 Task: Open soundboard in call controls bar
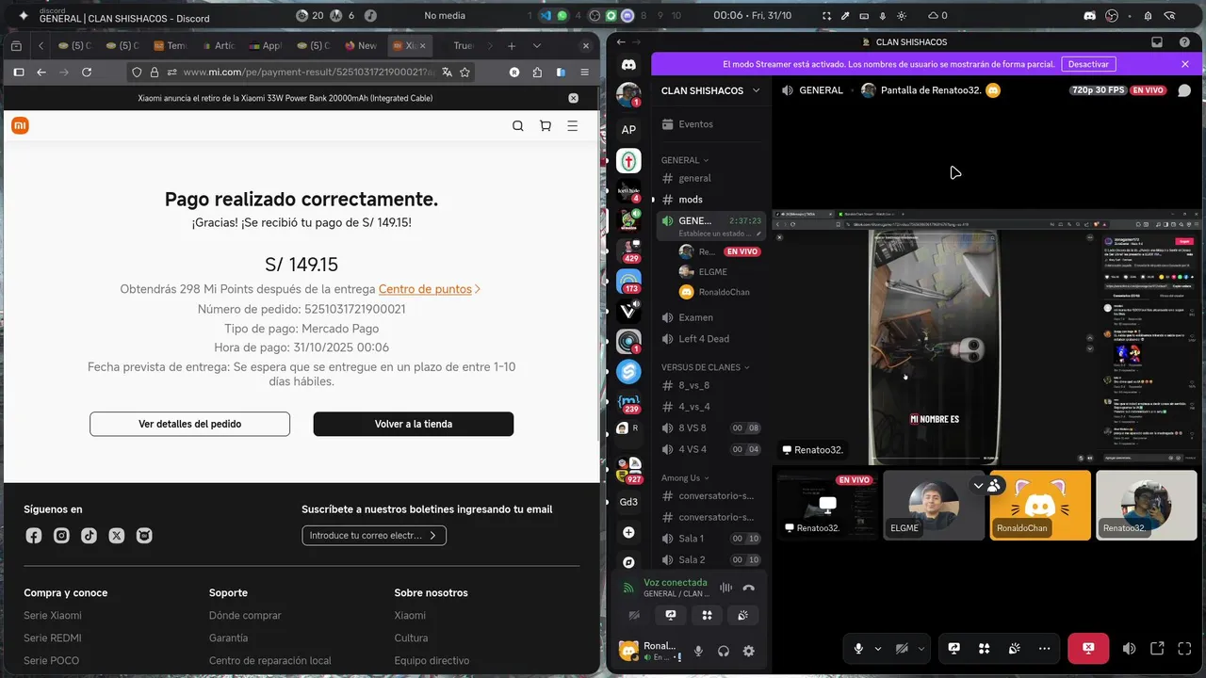[1014, 648]
